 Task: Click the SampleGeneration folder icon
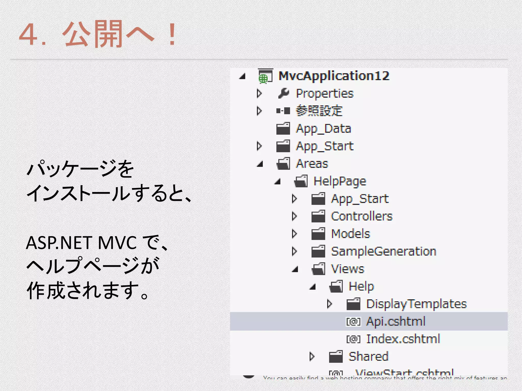(x=318, y=252)
